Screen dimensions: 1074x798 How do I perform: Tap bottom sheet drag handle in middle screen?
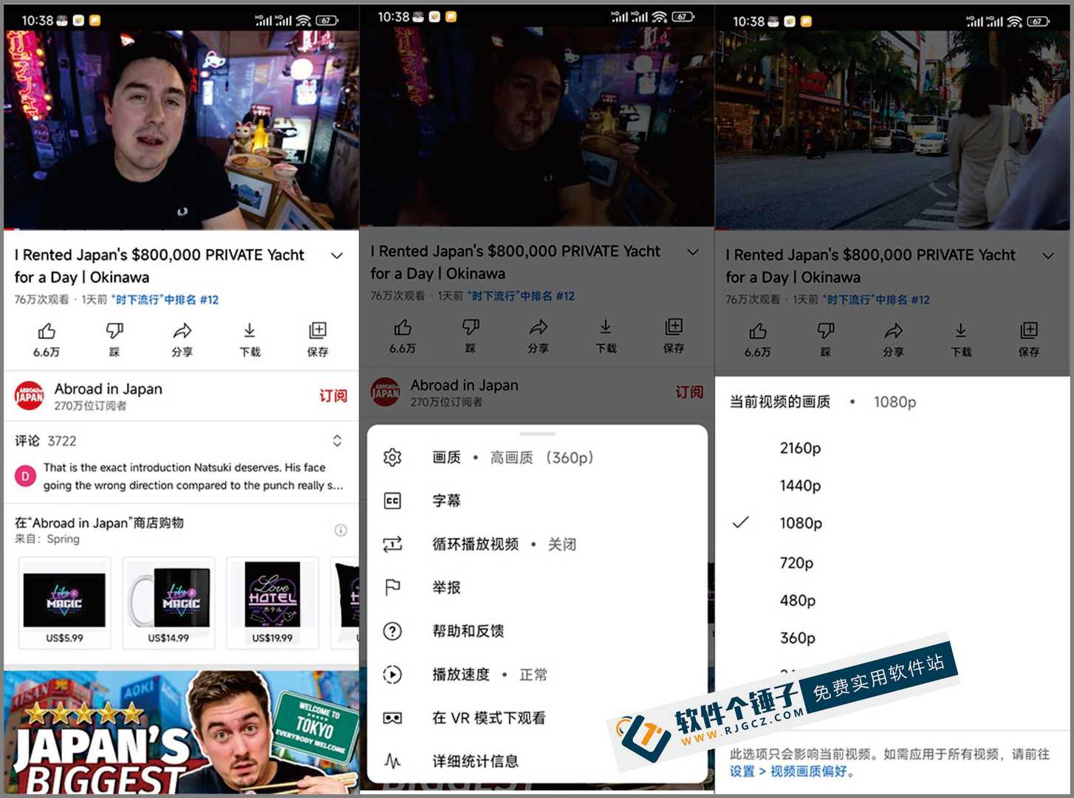pyautogui.click(x=537, y=434)
